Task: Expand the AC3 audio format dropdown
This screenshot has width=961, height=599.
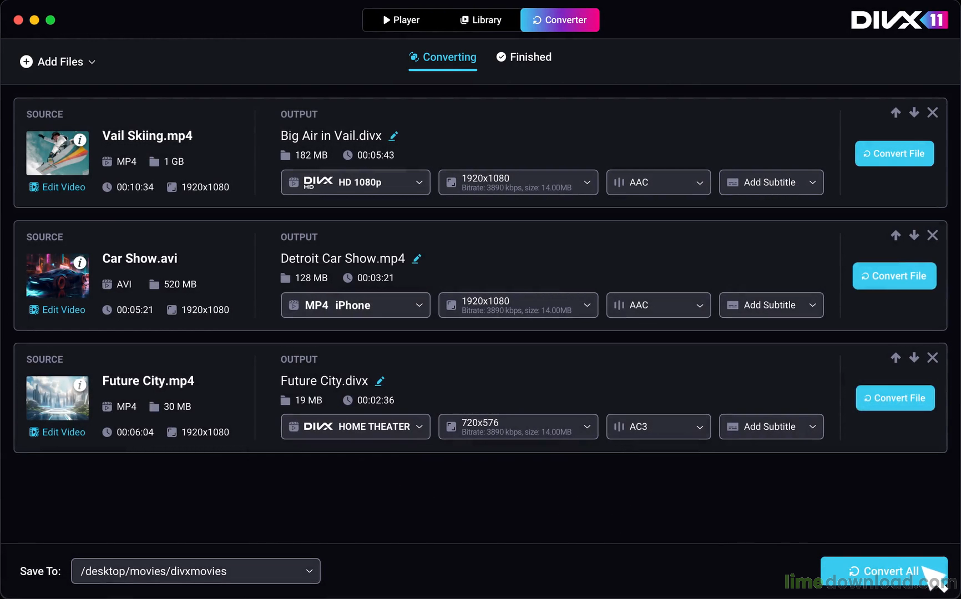Action: pyautogui.click(x=658, y=427)
